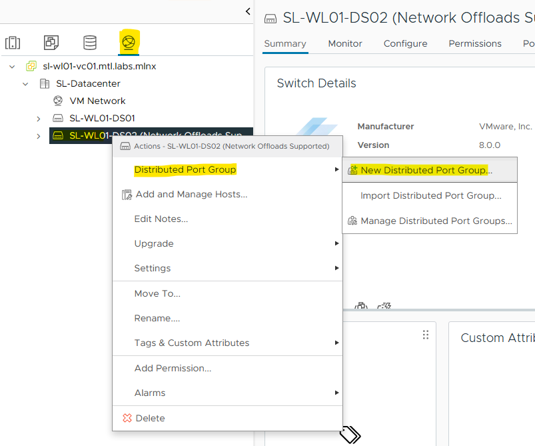535x446 pixels.
Task: Click the Add and Manage Hosts icon
Action: 127,195
